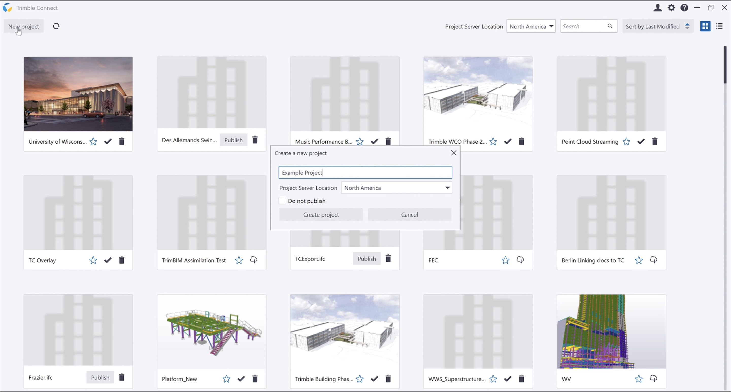Publish the Des Allemands Swin project
Image resolution: width=731 pixels, height=392 pixels.
(233, 140)
